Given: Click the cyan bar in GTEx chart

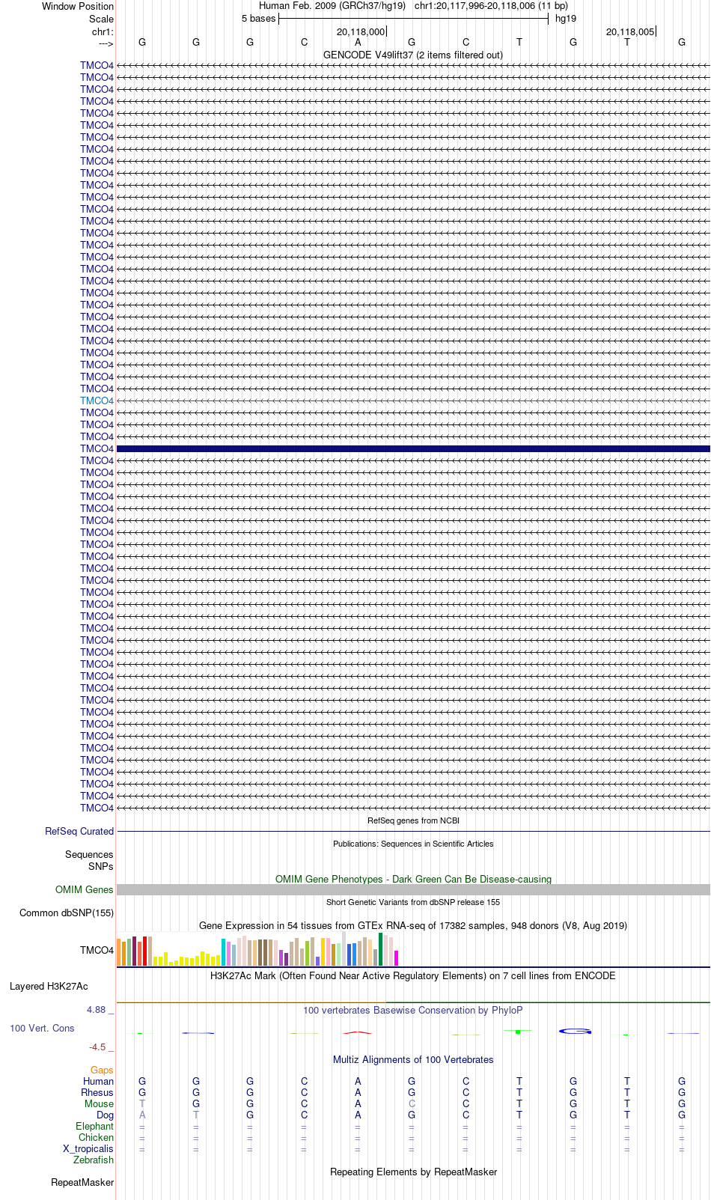Looking at the screenshot, I should 223,952.
